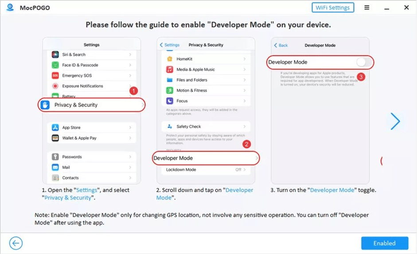Tap Back in the Developer Mode screen

[281, 45]
